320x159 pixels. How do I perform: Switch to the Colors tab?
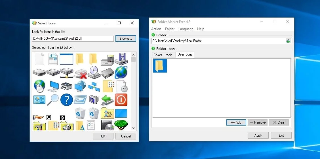158,55
